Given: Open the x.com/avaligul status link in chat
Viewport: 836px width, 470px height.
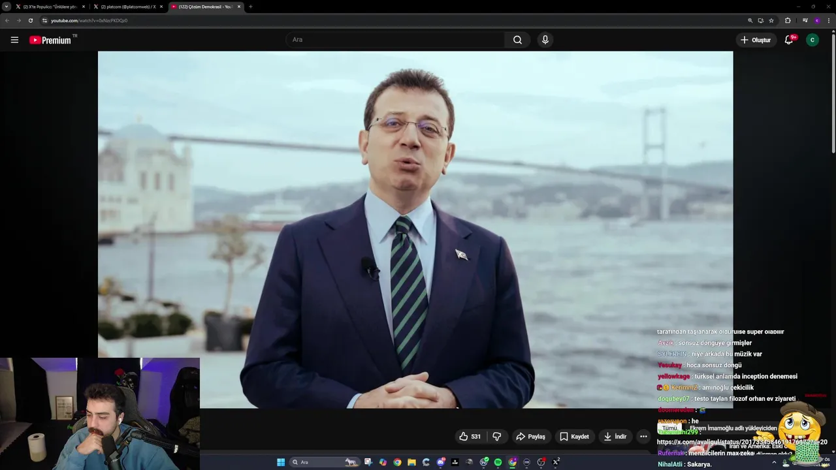Looking at the screenshot, I should click(742, 442).
